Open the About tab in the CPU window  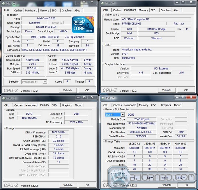[x=78, y=11]
